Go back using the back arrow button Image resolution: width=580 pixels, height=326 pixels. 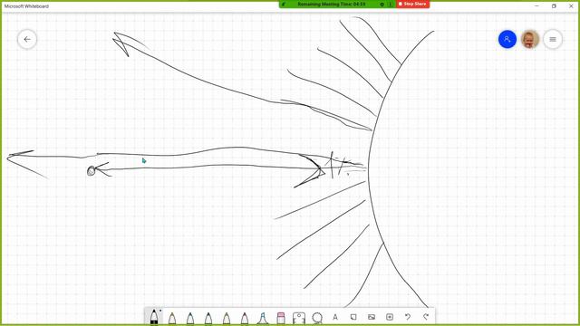[27, 39]
